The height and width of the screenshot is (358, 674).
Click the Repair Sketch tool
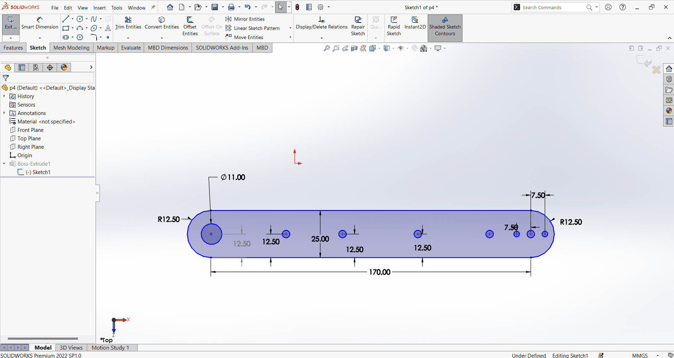(x=358, y=26)
